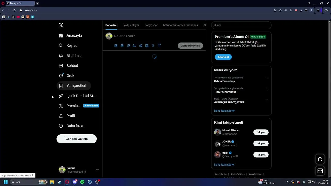This screenshot has width=331, height=186.
Task: Open Murat Altaca's profile
Action: (x=230, y=130)
